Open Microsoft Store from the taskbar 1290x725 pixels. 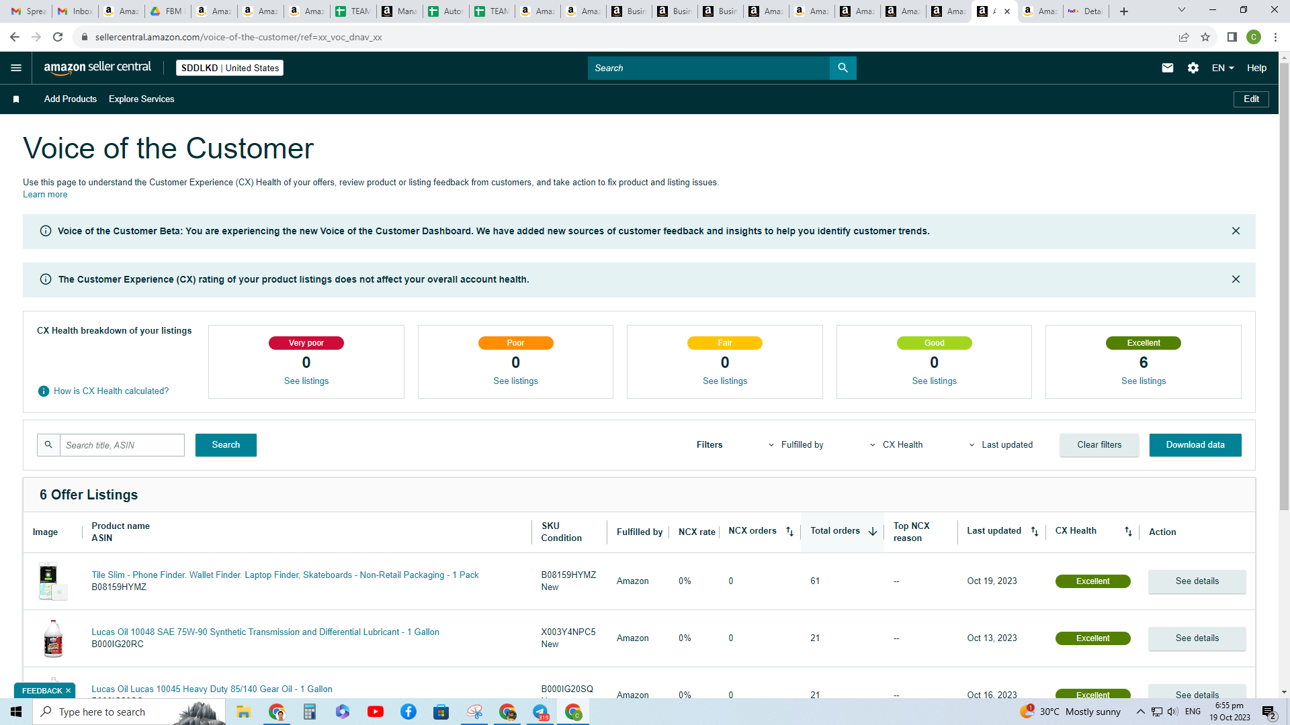click(441, 712)
